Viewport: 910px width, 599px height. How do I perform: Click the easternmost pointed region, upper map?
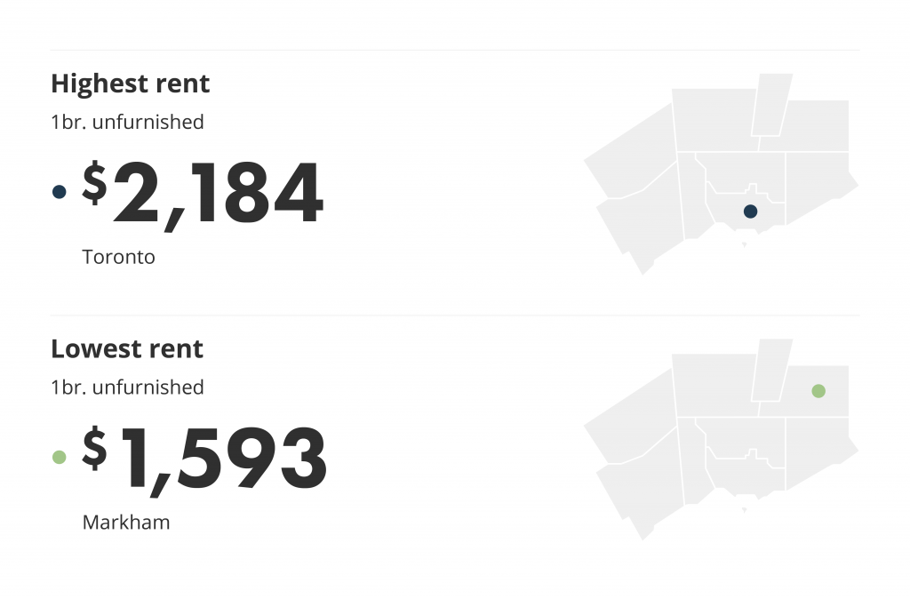[x=818, y=186]
